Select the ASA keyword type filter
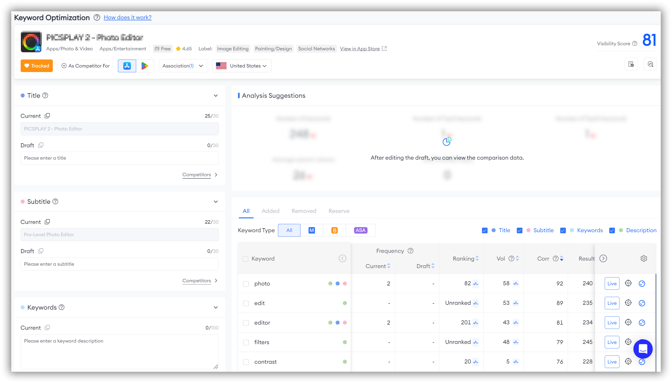 click(361, 230)
